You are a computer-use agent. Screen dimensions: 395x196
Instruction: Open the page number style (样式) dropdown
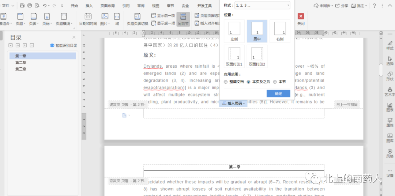pos(262,5)
